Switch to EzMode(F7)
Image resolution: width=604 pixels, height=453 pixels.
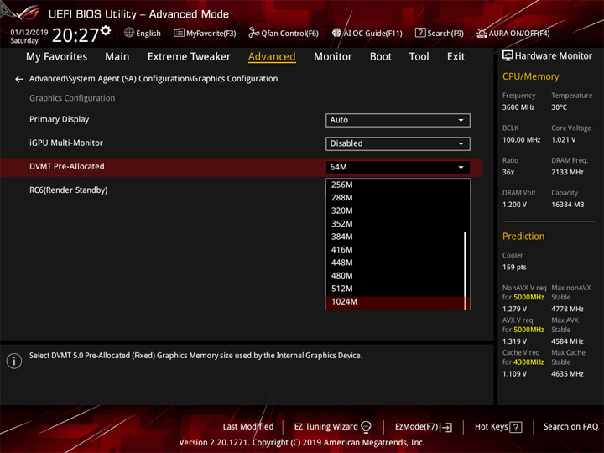(x=424, y=427)
